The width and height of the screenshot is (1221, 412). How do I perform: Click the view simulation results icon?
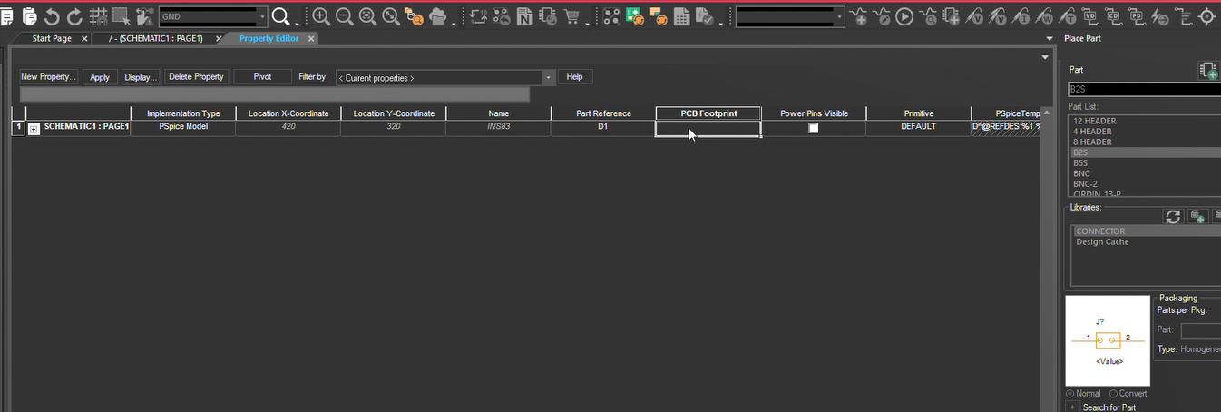(928, 16)
